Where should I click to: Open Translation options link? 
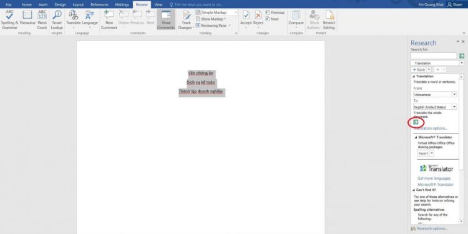tap(430, 129)
